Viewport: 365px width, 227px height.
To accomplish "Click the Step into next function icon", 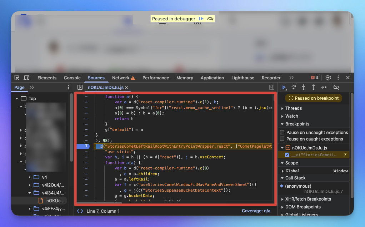I will [x=304, y=87].
